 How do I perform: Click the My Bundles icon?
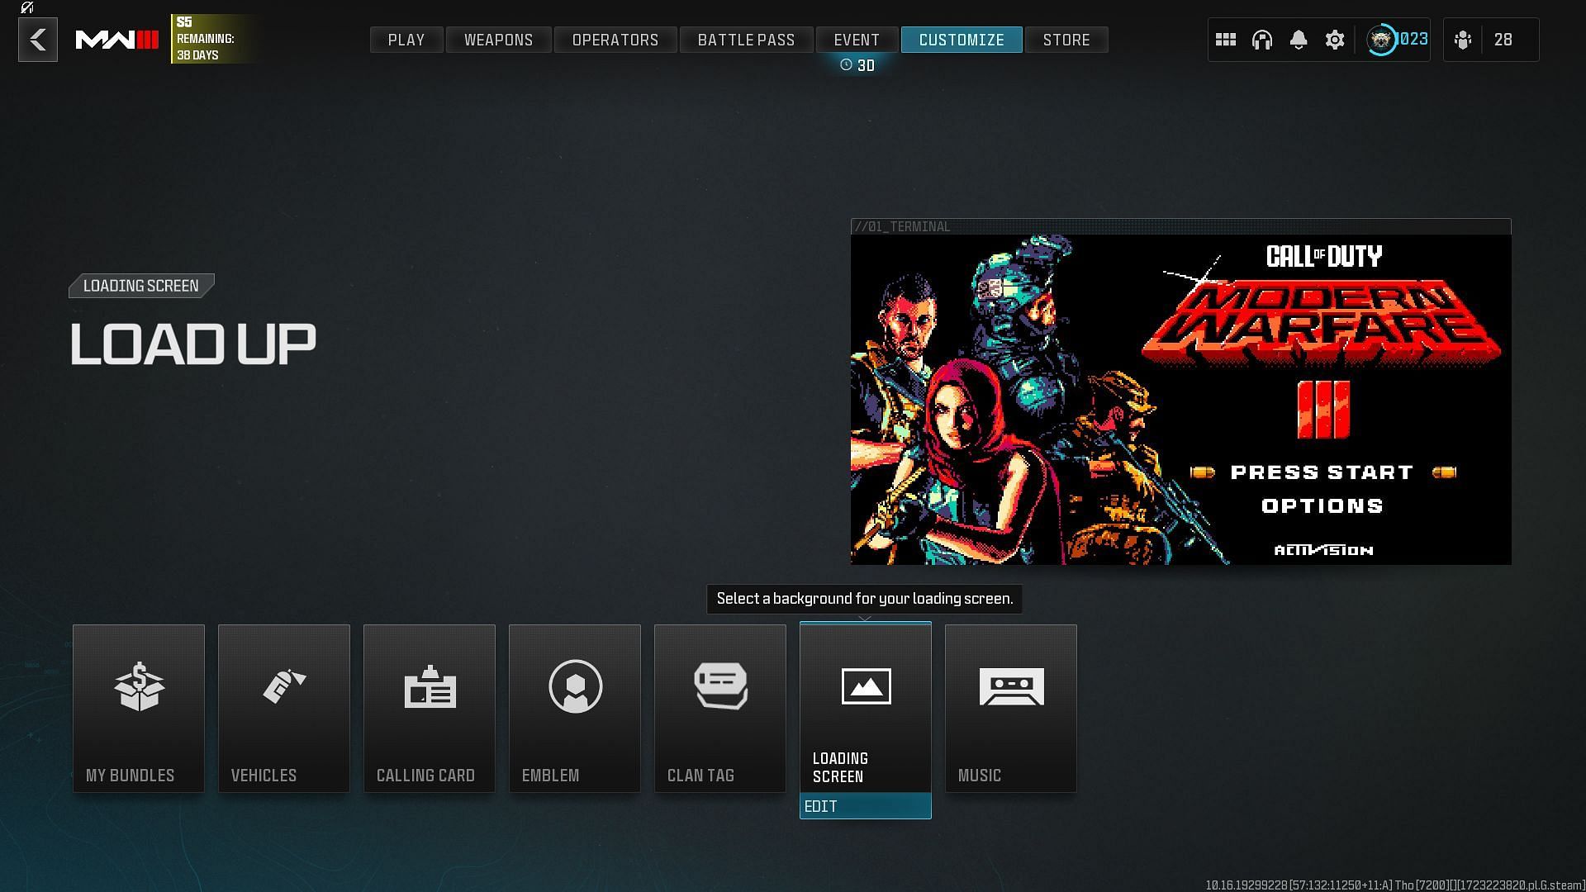click(x=138, y=708)
